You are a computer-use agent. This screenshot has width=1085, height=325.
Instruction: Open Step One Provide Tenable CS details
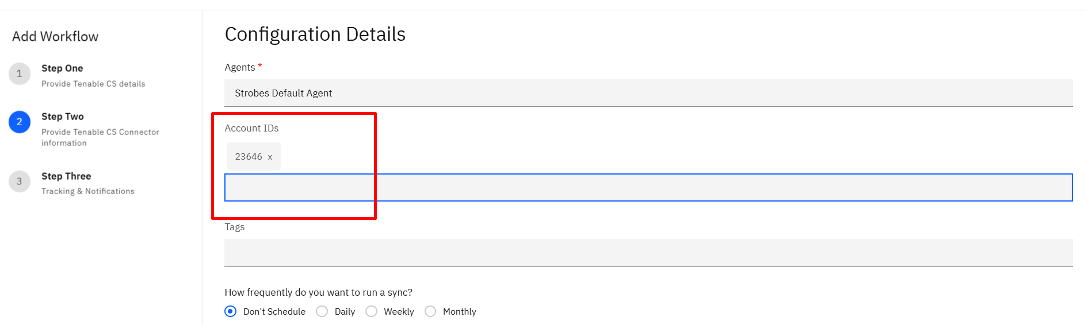click(x=93, y=75)
